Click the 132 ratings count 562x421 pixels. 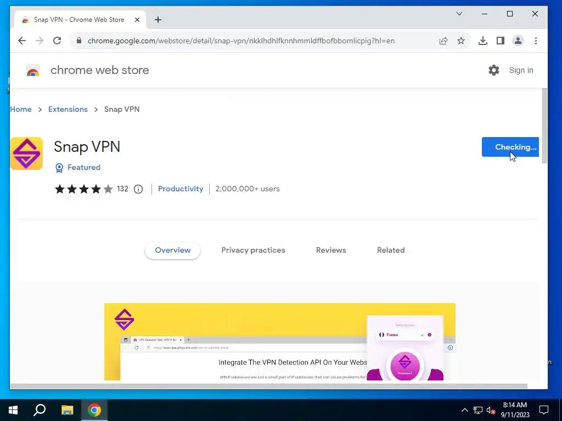pyautogui.click(x=122, y=189)
